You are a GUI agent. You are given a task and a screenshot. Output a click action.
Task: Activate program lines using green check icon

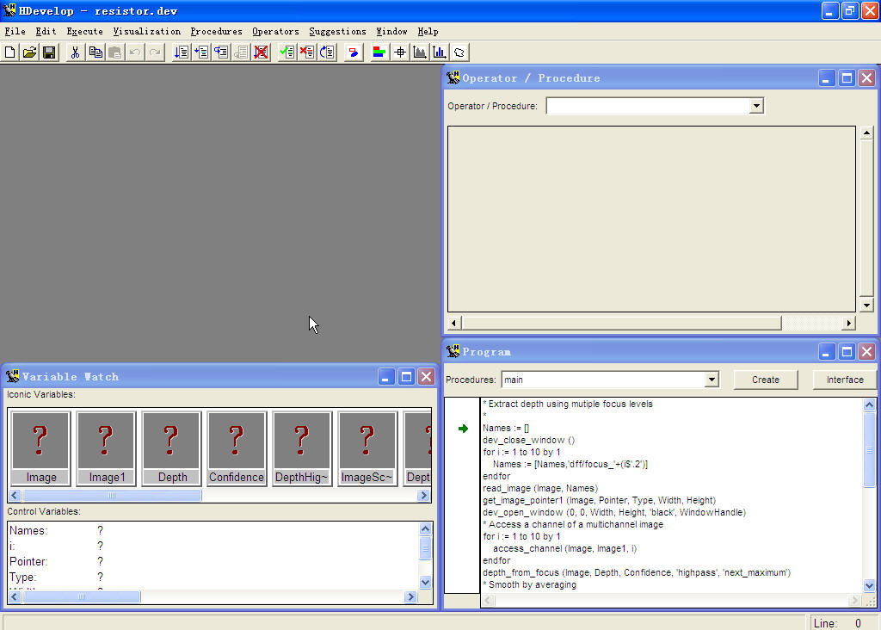point(287,52)
